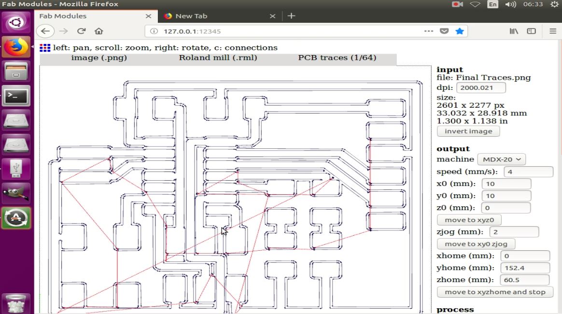Click the bookmark star icon
Image resolution: width=562 pixels, height=314 pixels.
click(460, 31)
